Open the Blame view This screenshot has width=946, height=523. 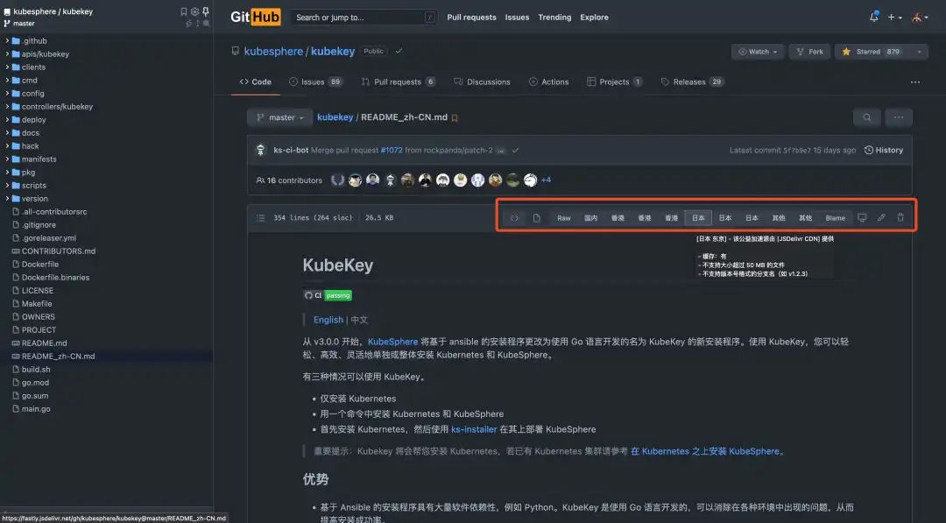(836, 218)
